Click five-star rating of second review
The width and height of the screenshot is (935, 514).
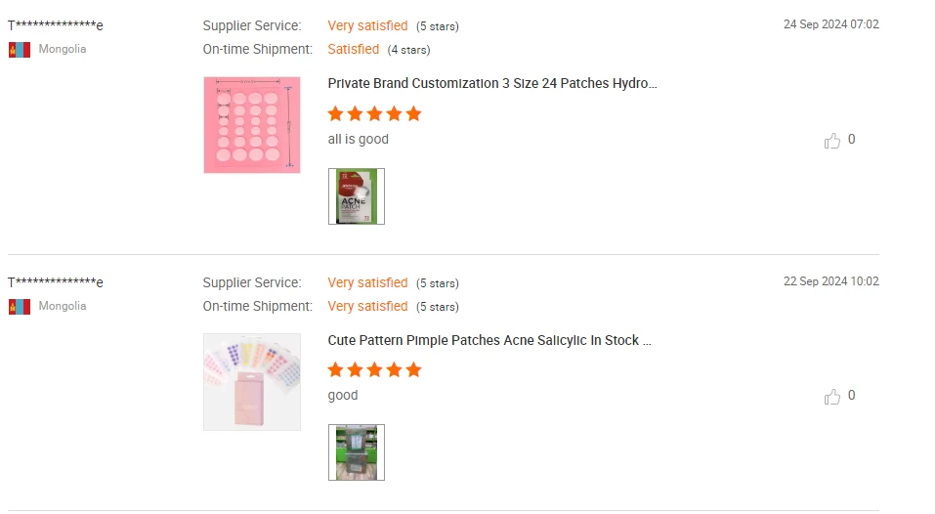tap(374, 370)
